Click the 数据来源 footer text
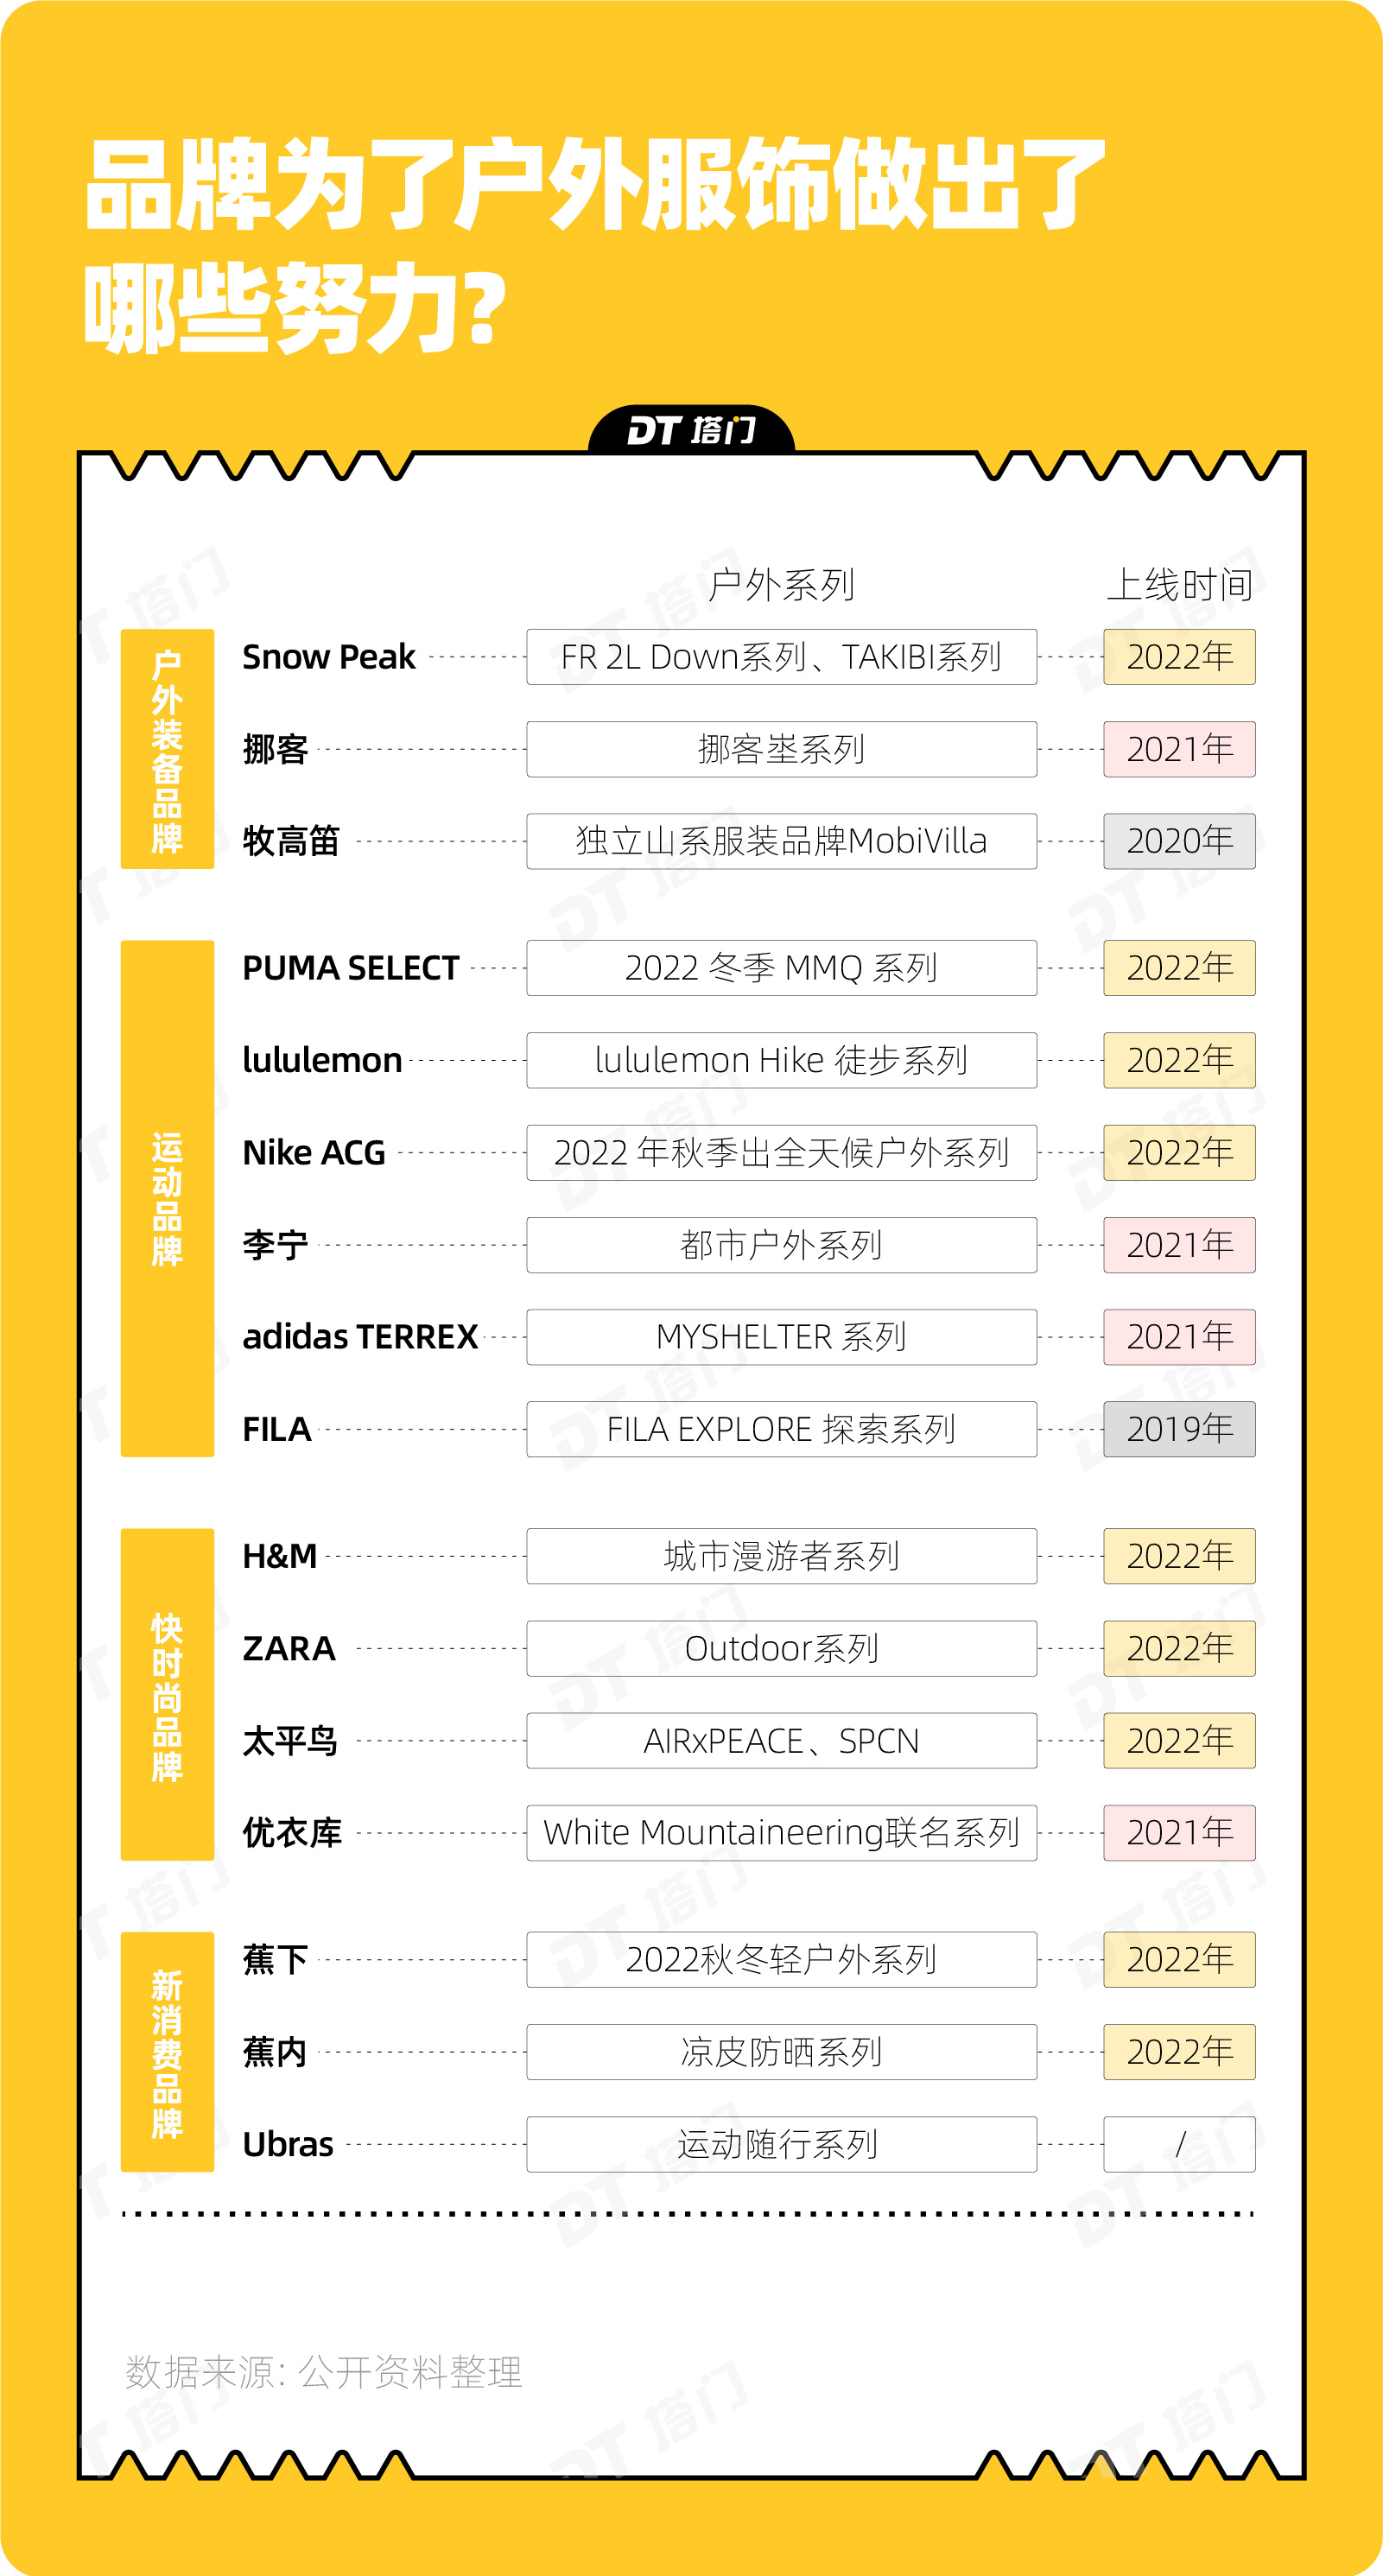Screen dimensions: 1383x2576 coord(323,2371)
